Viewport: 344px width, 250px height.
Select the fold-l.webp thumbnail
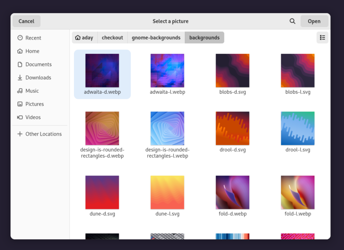pos(298,192)
